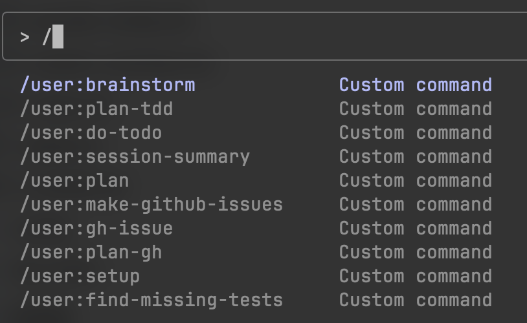Click Custom command description beside session-summary
Screen dimensions: 527x323
415,157
